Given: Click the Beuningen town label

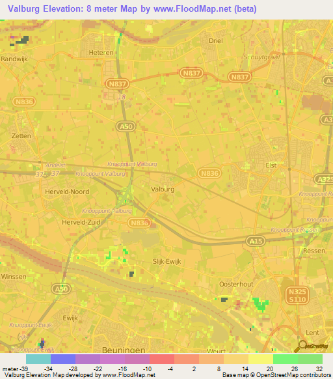Looking at the screenshot, I should [124, 350].
